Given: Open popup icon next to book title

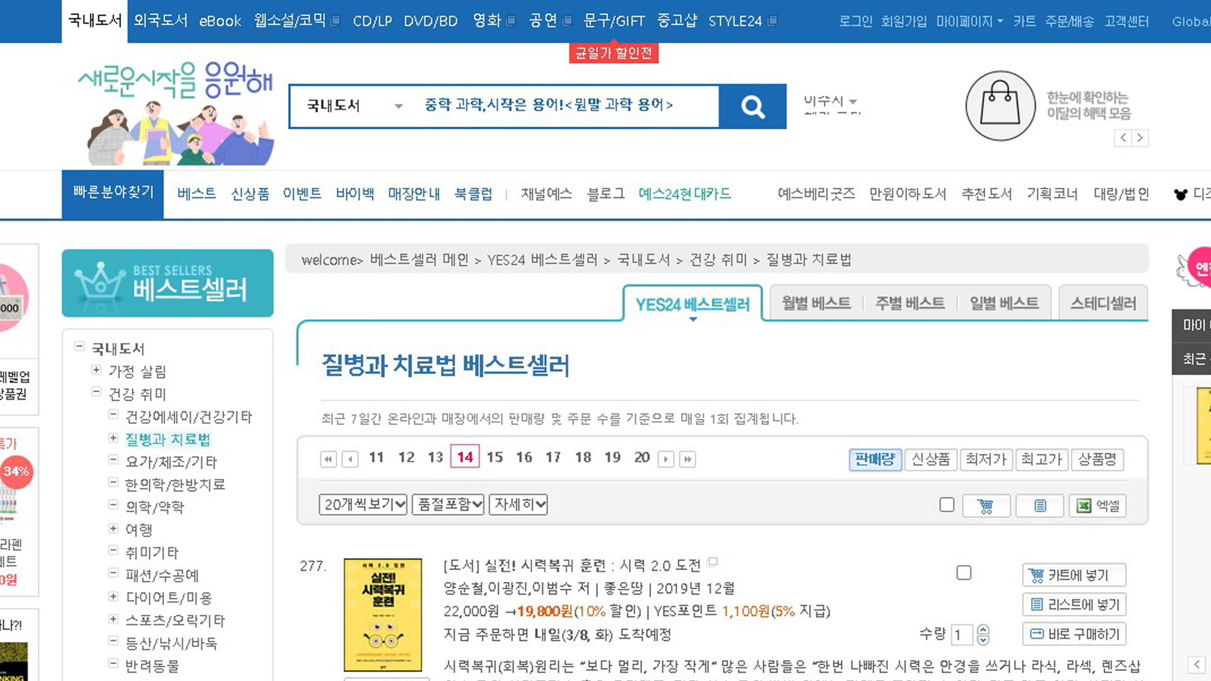Looking at the screenshot, I should click(x=713, y=561).
